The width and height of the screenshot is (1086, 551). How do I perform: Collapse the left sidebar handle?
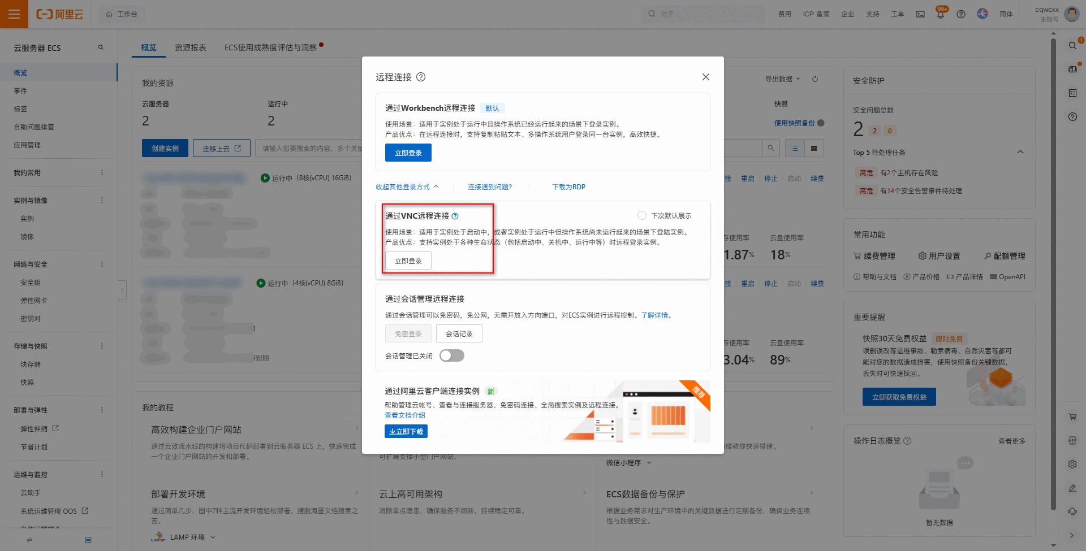click(122, 290)
